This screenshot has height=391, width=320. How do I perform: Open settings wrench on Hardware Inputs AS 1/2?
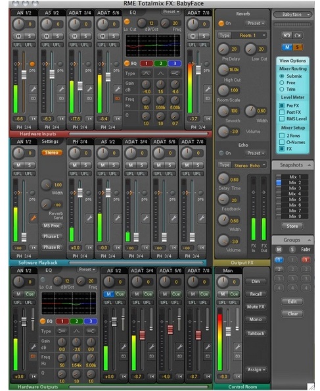click(x=61, y=89)
